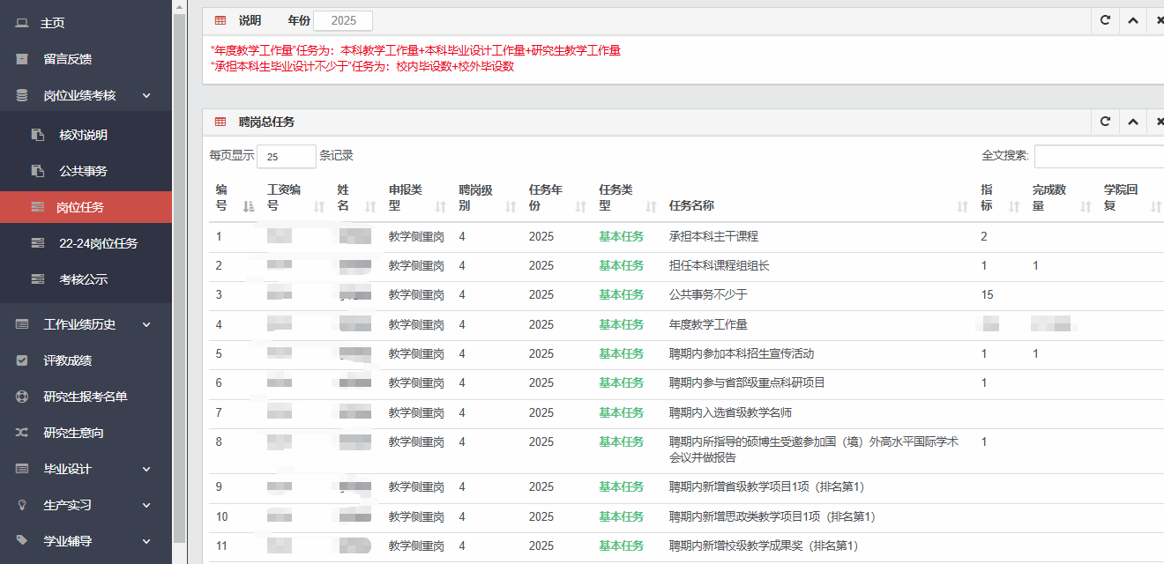Click the 主页 laptop icon in sidebar
Viewport: 1164px width, 564px height.
[x=22, y=23]
